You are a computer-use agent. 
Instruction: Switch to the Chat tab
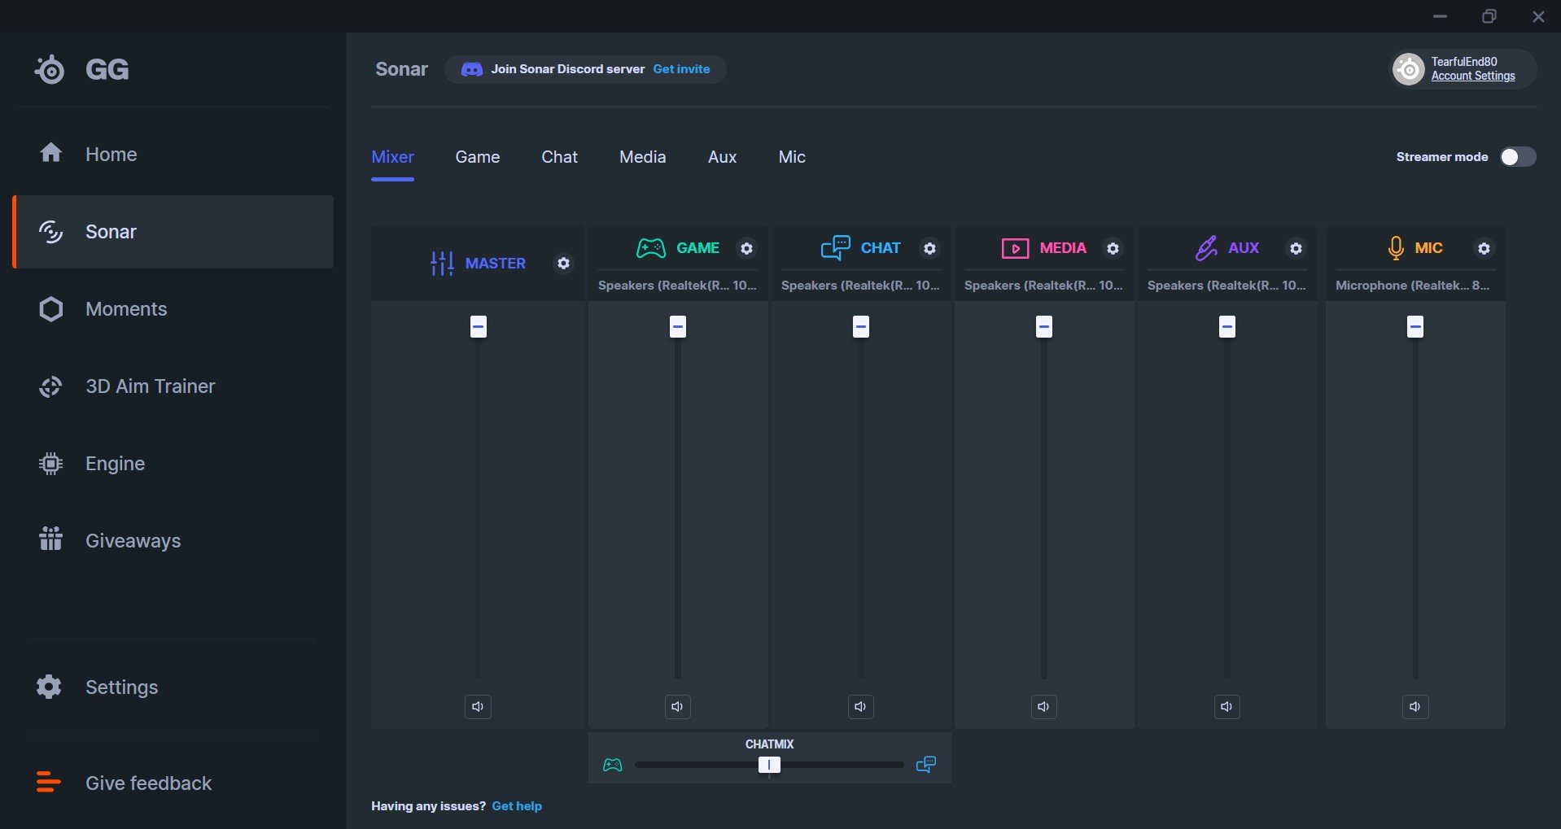click(560, 157)
